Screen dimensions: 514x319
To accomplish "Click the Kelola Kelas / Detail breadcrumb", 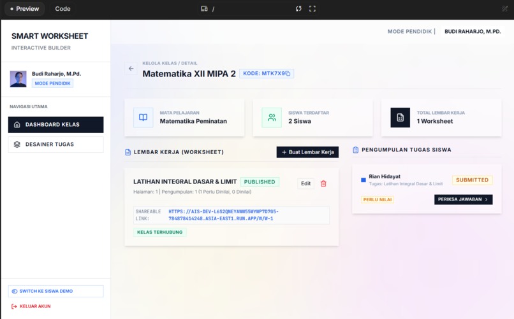I will (170, 63).
